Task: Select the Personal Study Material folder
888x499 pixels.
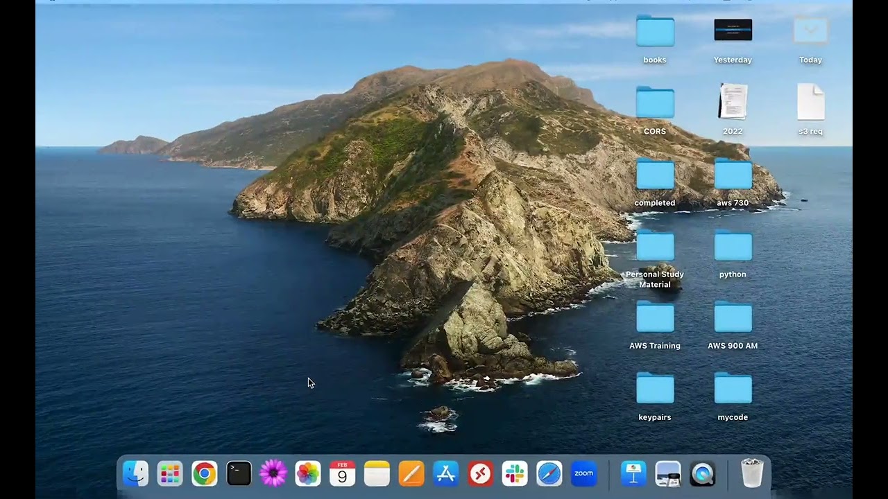Action: pos(655,246)
